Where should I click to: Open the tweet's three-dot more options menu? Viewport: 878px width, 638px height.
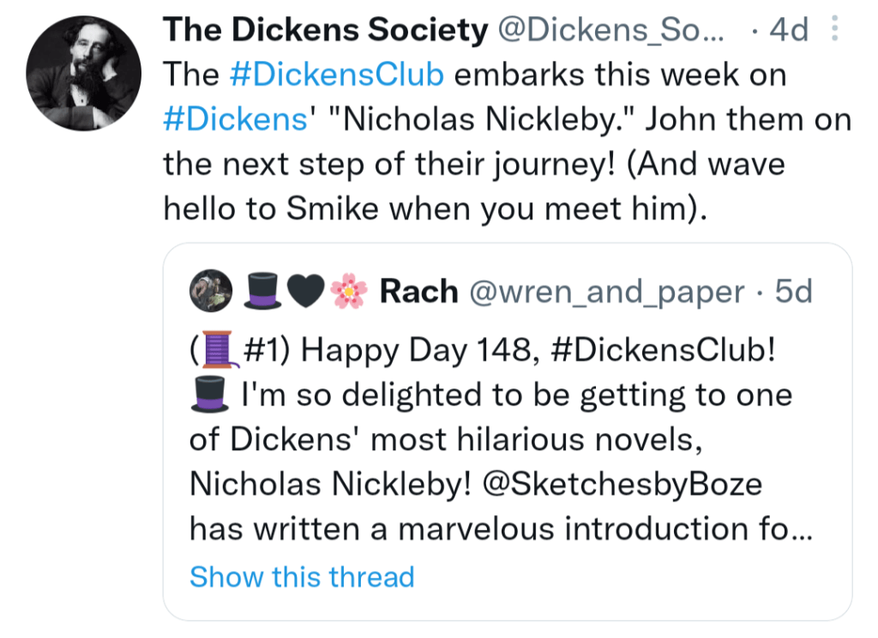click(834, 31)
